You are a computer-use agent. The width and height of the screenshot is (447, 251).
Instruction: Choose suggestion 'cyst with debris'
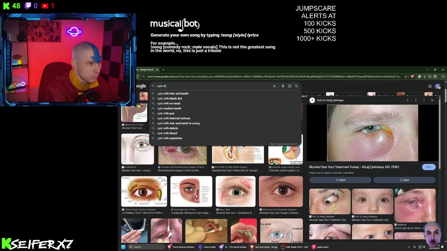tap(225, 128)
